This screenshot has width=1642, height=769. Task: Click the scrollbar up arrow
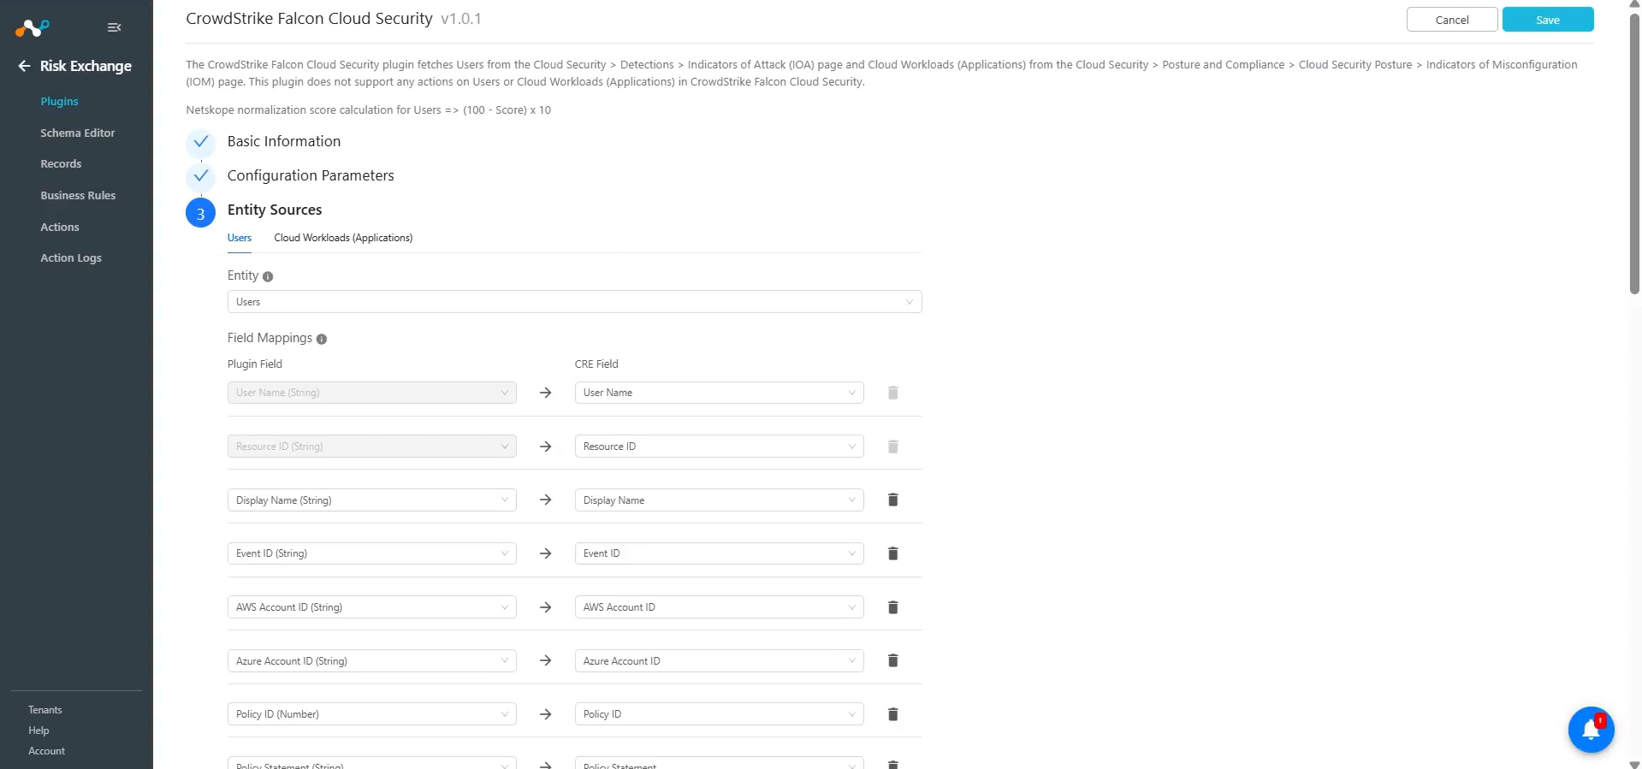pos(1634,4)
